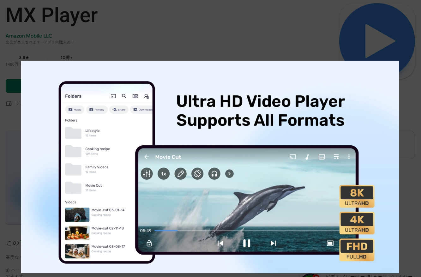Tap the cast icon beside the Folders title

(113, 96)
